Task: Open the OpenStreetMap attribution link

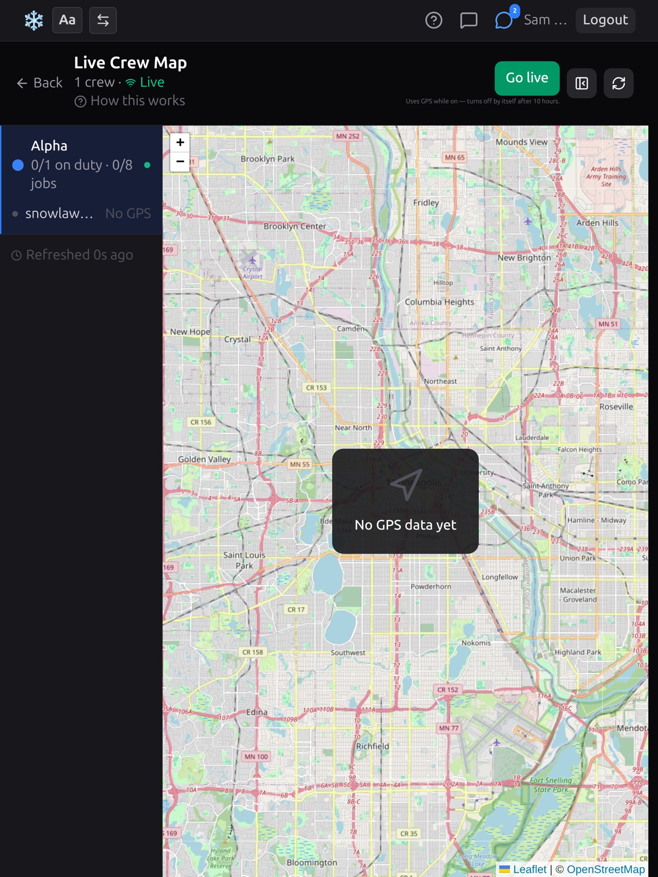Action: [x=605, y=869]
